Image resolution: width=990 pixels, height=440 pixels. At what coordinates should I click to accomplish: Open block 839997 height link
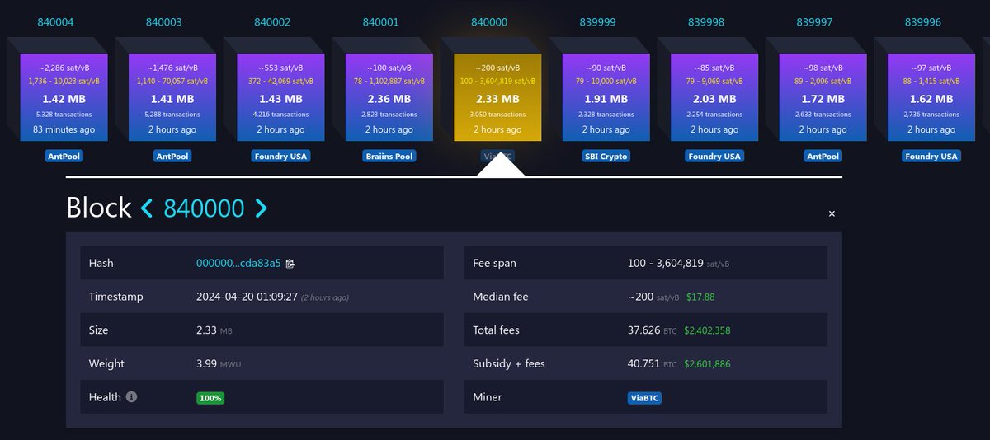(814, 22)
